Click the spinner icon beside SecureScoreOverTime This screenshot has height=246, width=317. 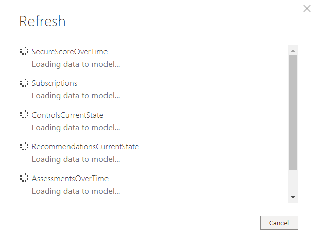point(24,51)
